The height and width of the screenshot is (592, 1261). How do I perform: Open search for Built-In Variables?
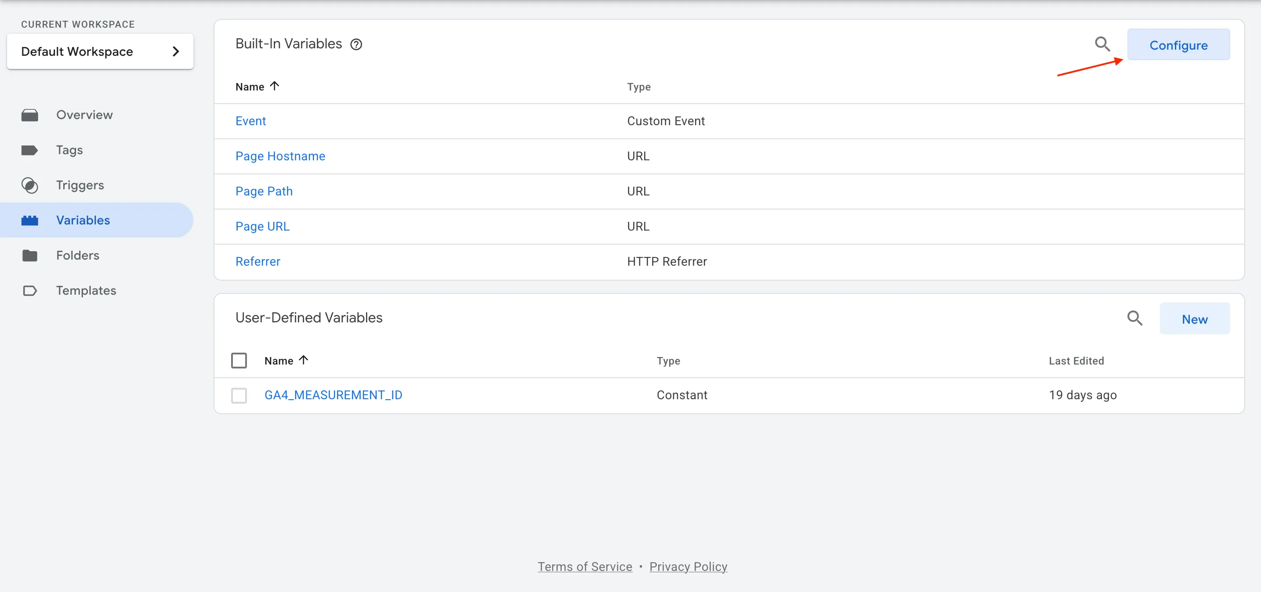(1103, 44)
